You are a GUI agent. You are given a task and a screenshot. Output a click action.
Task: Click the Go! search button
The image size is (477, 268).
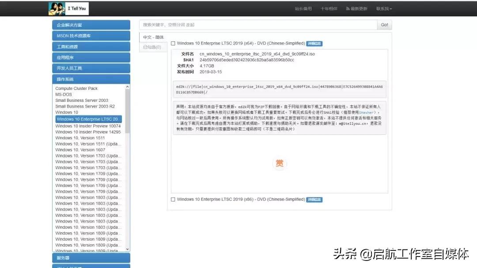pos(384,25)
